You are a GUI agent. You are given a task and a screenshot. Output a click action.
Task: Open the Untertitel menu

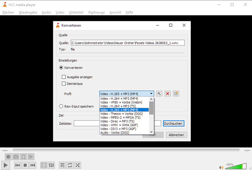[x=76, y=12]
